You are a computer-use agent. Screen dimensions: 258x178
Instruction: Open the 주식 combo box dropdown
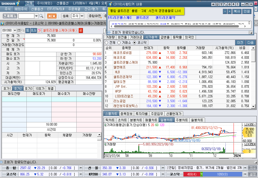[82, 16]
